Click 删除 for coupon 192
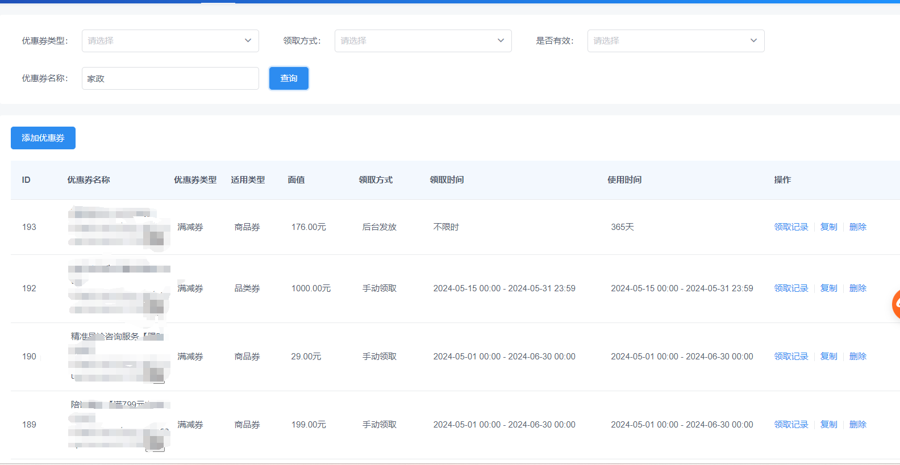The image size is (900, 465). click(858, 288)
